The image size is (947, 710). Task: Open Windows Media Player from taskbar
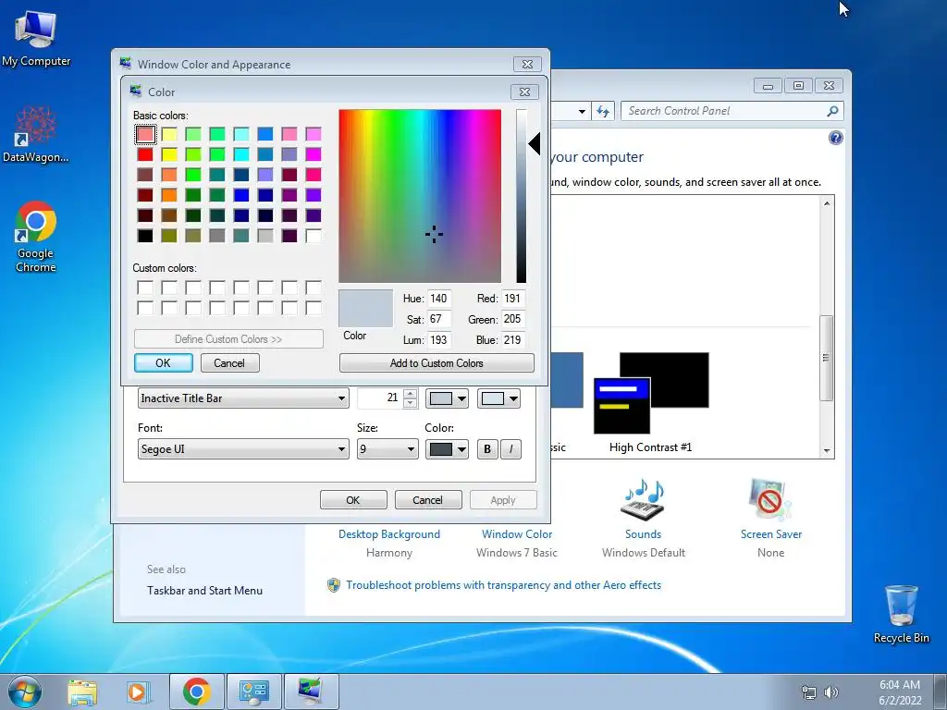coord(139,692)
